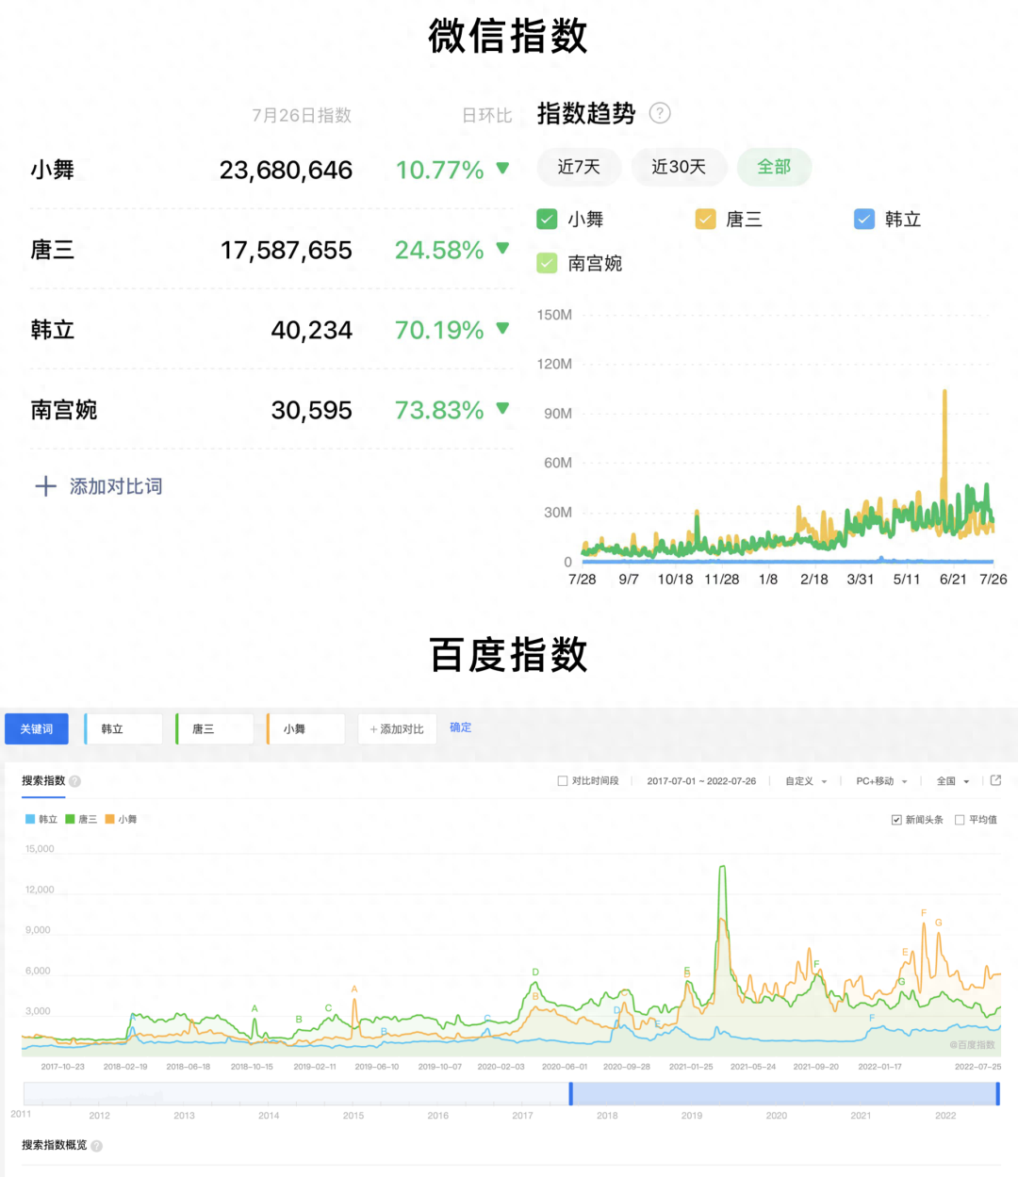Click the help icon beside 指数趋势

(x=661, y=113)
